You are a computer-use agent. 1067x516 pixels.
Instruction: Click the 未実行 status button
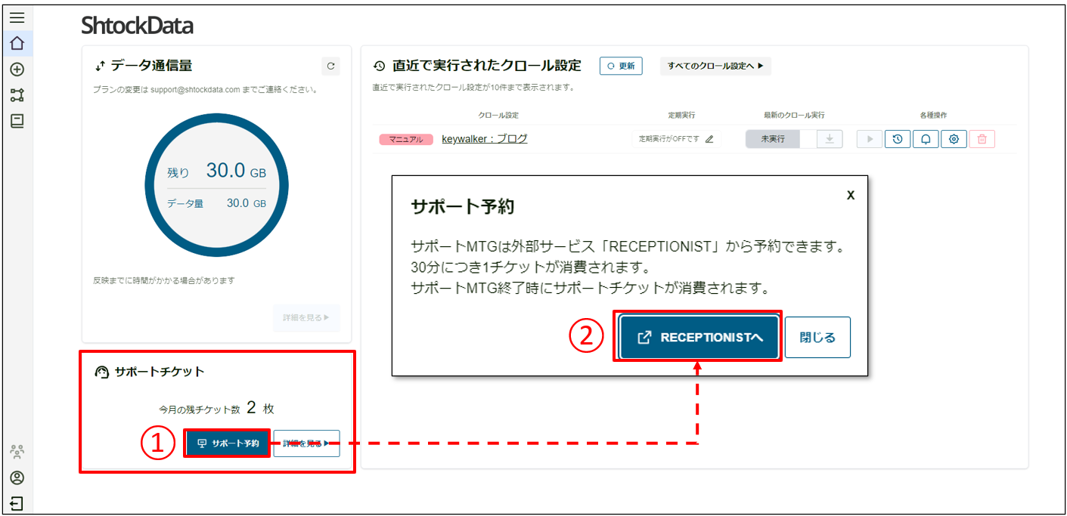pos(773,139)
